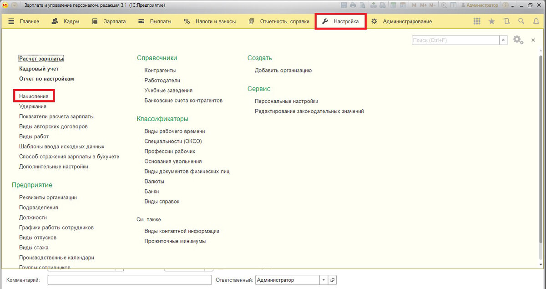Open the Зарплата section
The width and height of the screenshot is (546, 289).
tap(109, 21)
